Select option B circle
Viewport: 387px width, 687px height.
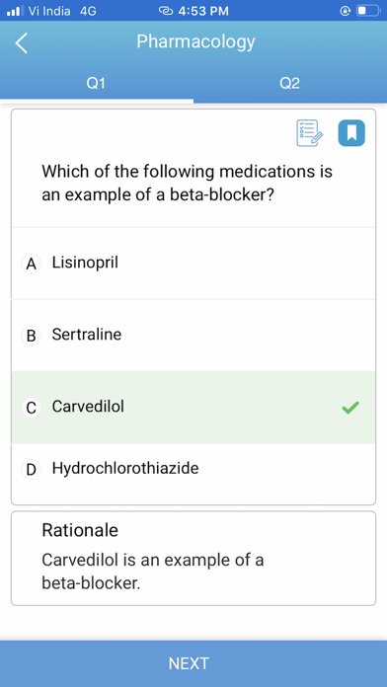(x=32, y=336)
